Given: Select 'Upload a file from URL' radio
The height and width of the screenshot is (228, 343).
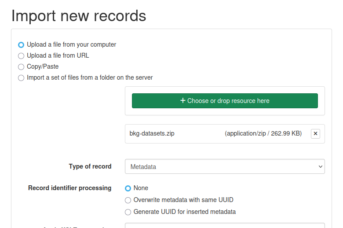Looking at the screenshot, I should coord(21,56).
